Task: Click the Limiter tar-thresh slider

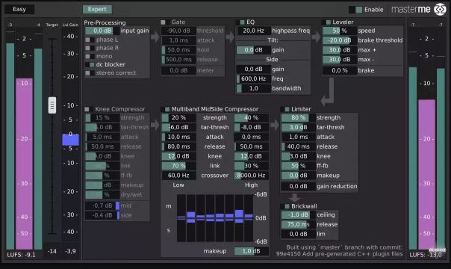Action: tap(298, 128)
